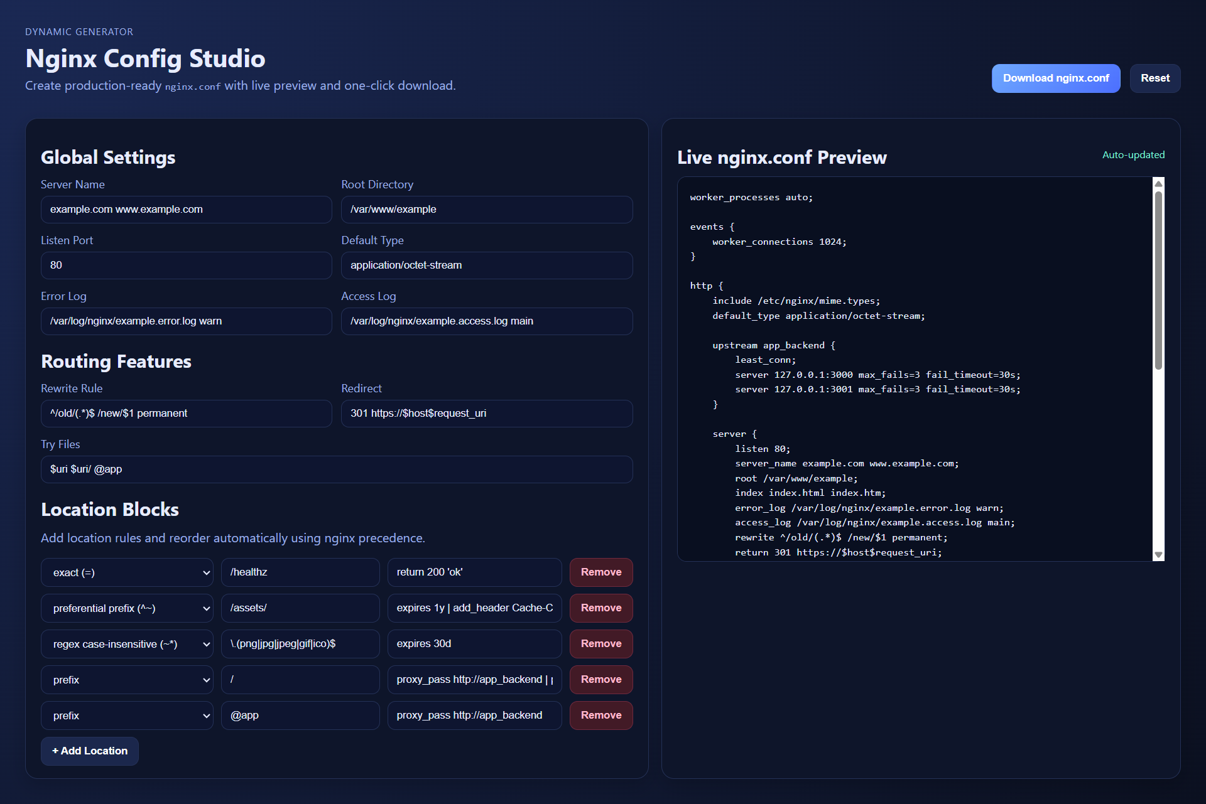Focus the Access Log path field
The width and height of the screenshot is (1206, 804).
pyautogui.click(x=487, y=321)
